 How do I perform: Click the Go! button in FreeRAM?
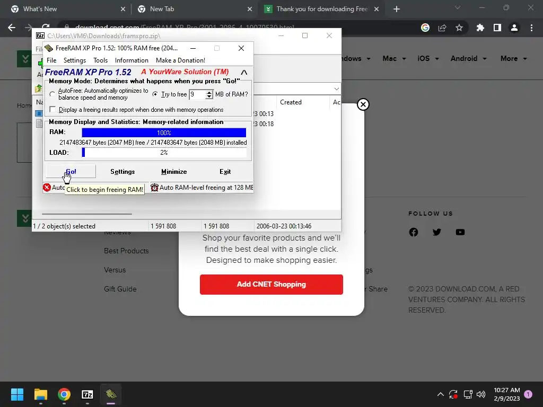(71, 172)
